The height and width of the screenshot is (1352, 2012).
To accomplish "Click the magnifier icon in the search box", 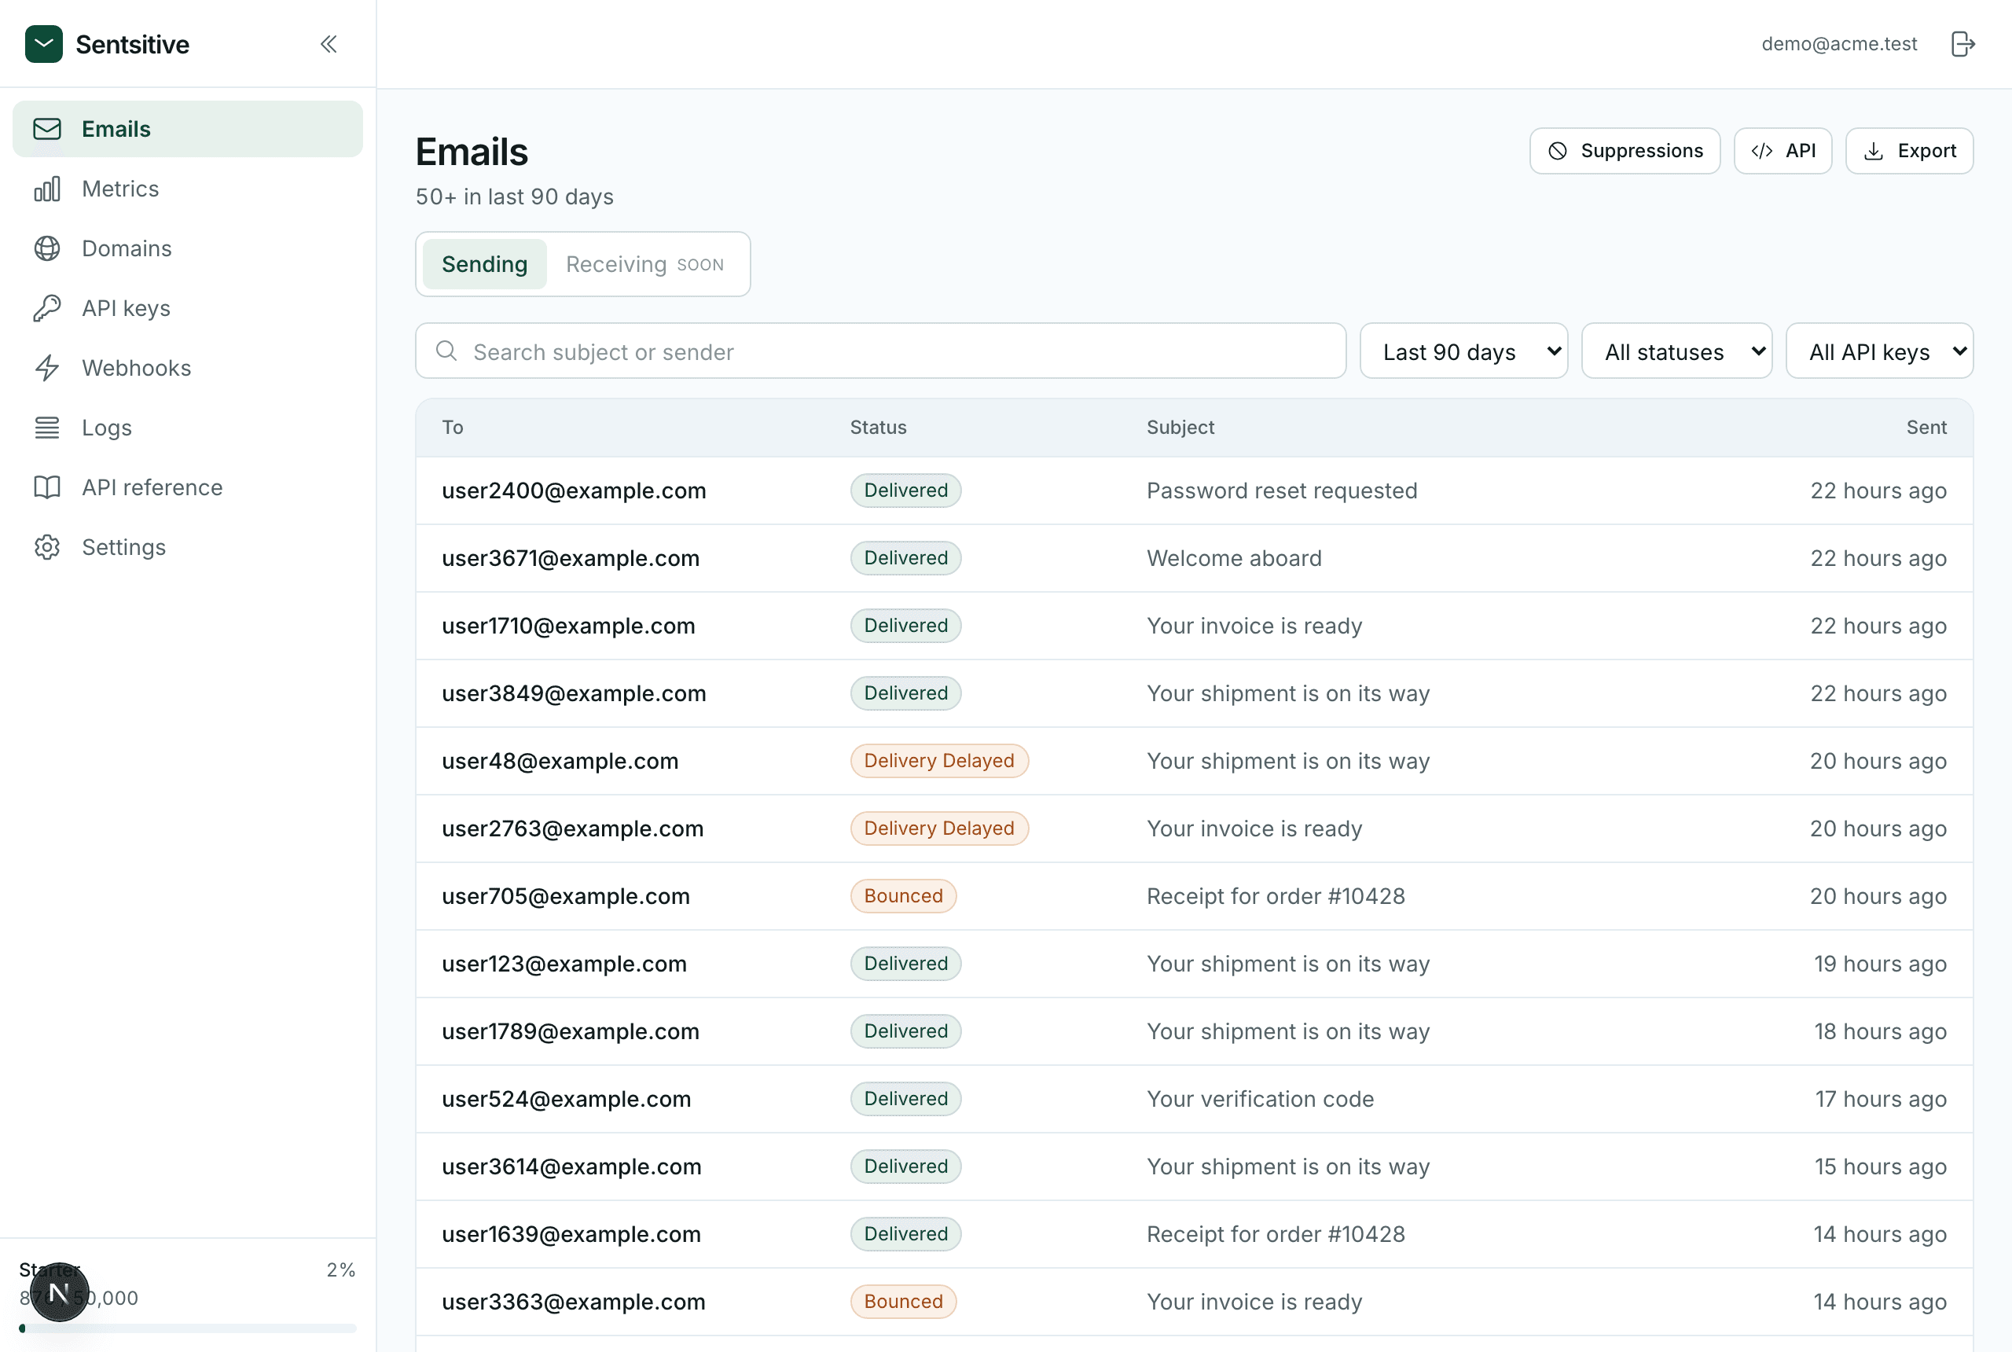I will coord(446,351).
